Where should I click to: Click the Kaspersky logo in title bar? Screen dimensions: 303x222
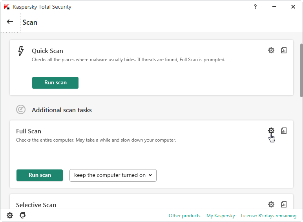[7, 7]
